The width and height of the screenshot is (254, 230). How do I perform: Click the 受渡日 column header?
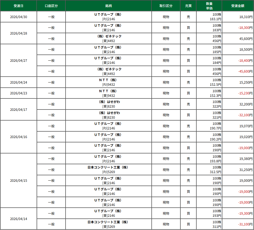click(18, 6)
